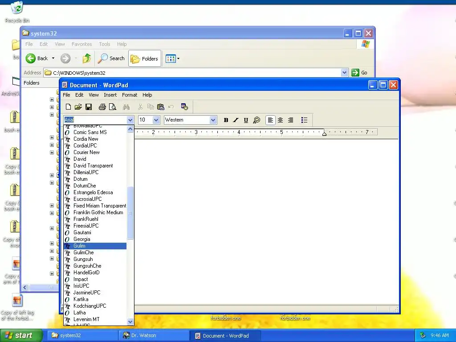Click the Start button
Viewport: 456px width, 342px height.
(20, 335)
